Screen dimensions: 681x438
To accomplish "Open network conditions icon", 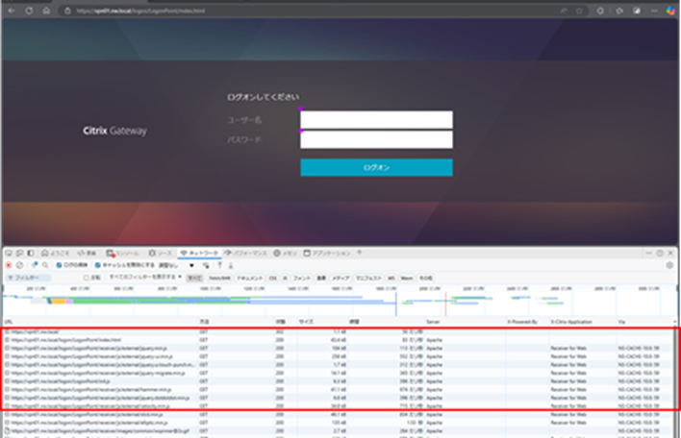I will tap(206, 265).
